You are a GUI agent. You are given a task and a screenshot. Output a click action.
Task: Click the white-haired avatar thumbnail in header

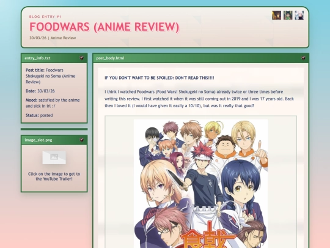(x=299, y=15)
